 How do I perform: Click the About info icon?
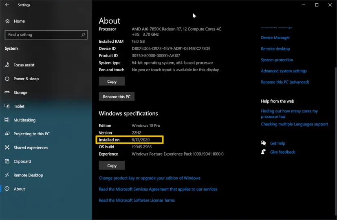click(7, 189)
